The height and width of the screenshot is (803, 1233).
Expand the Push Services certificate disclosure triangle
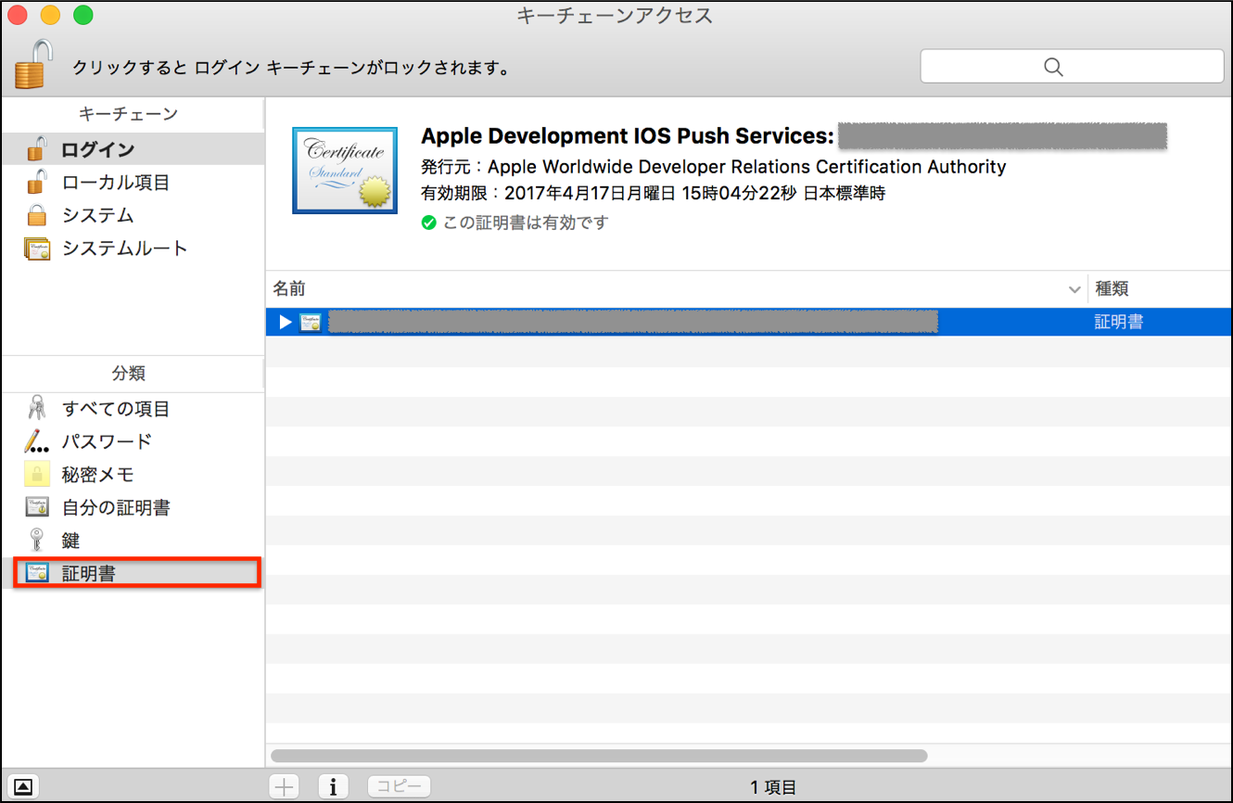(x=285, y=322)
